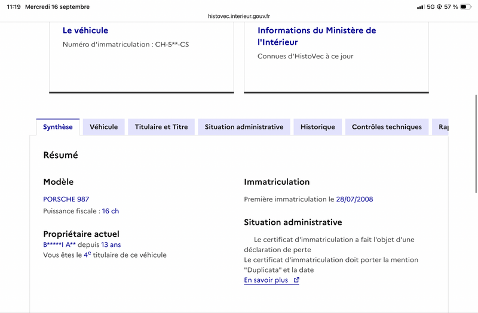
Task: Open the partially visible Rapport tab
Action: tap(440, 127)
